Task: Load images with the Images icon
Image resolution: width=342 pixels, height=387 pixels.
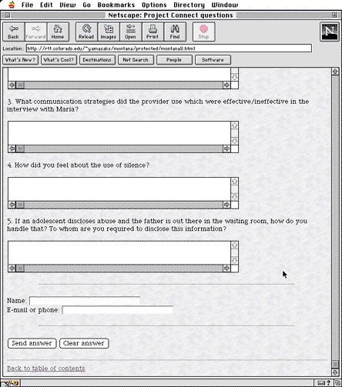Action: pyautogui.click(x=109, y=32)
